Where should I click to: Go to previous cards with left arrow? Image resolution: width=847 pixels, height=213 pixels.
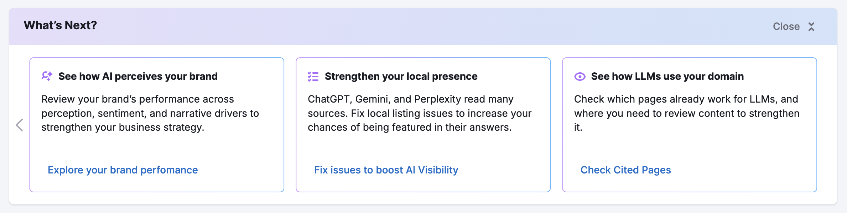[20, 125]
